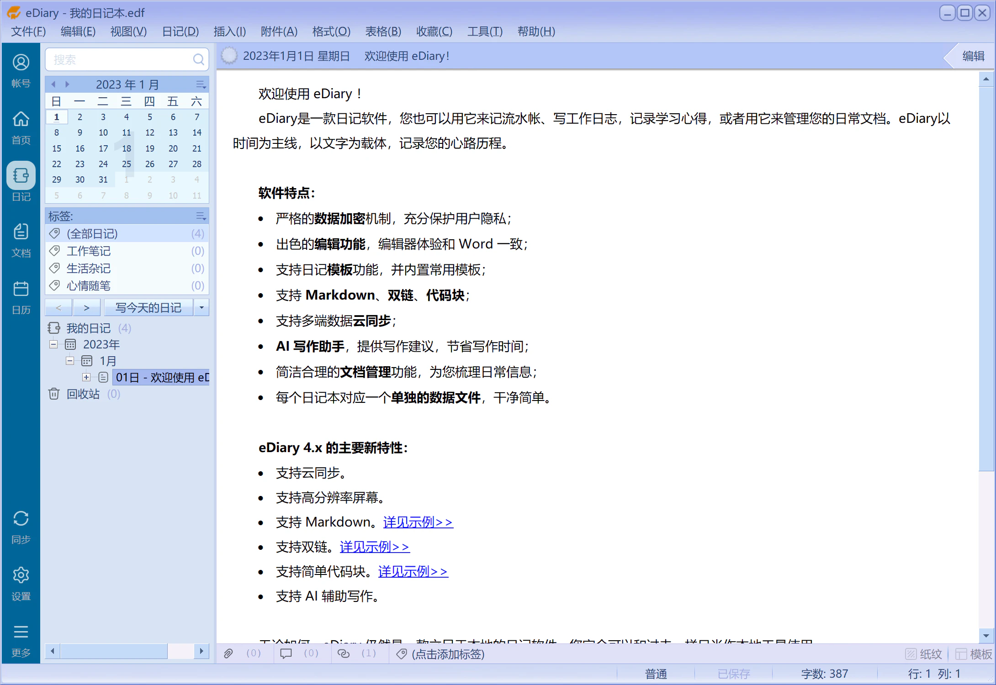The width and height of the screenshot is (996, 685).
Task: Click (点击添加标签) to add a tag
Action: pos(448,654)
